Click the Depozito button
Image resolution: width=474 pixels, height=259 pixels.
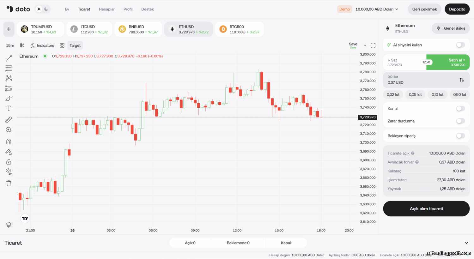(x=457, y=9)
